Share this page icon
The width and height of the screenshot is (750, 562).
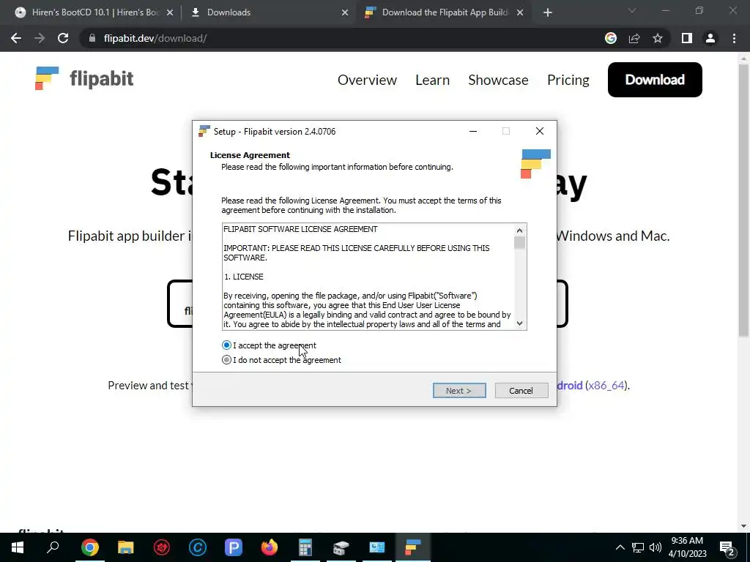click(x=634, y=38)
